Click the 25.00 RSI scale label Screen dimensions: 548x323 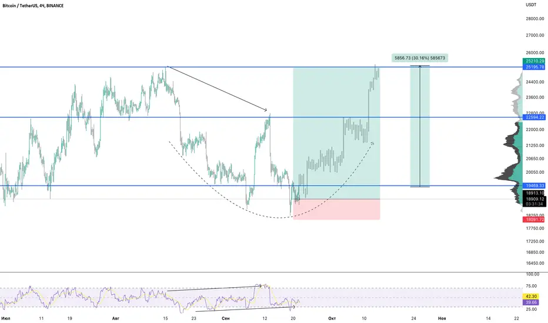[x=531, y=309]
